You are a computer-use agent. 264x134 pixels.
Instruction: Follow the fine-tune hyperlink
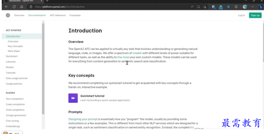123,57
